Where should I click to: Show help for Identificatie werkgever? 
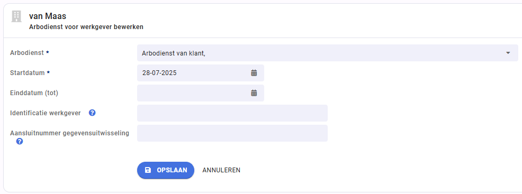(92, 113)
